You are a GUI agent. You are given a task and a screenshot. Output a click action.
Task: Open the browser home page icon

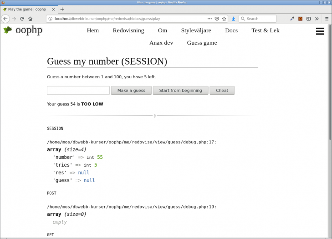pyautogui.click(x=30, y=19)
